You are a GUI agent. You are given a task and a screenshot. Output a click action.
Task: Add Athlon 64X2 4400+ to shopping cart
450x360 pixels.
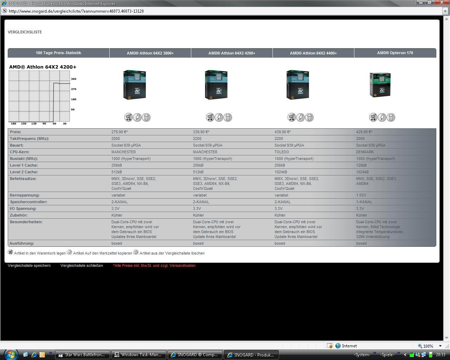(x=292, y=117)
